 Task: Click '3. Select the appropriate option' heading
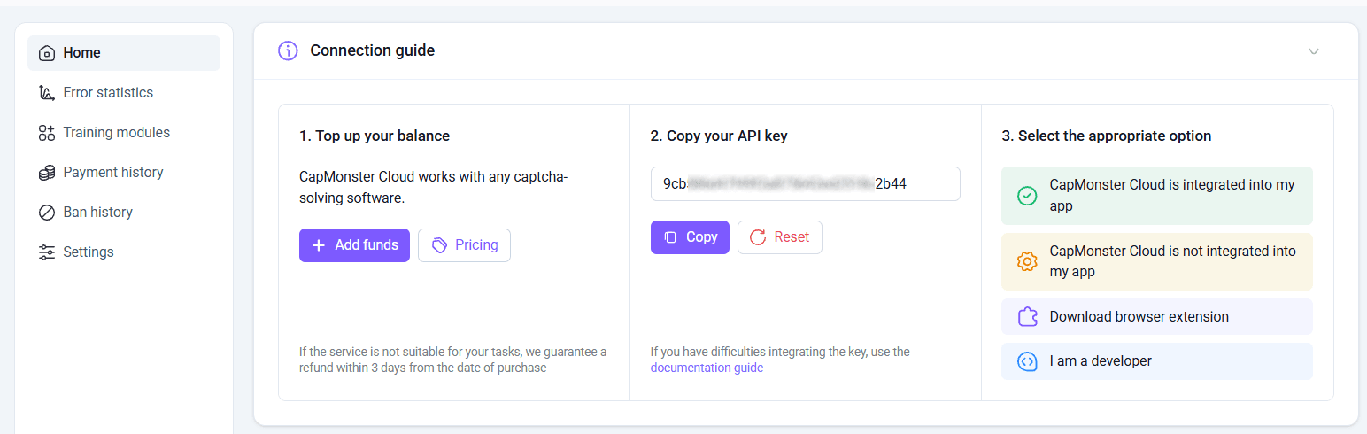click(x=1107, y=136)
